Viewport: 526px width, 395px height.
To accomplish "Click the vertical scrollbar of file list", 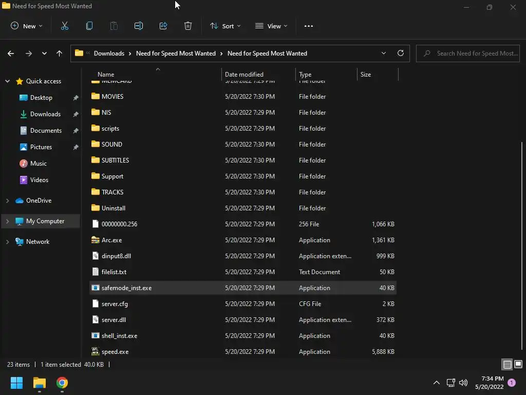I will click(x=522, y=245).
